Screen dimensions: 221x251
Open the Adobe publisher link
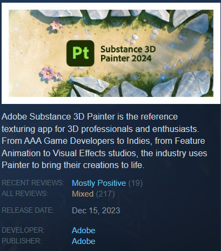pyautogui.click(x=84, y=241)
